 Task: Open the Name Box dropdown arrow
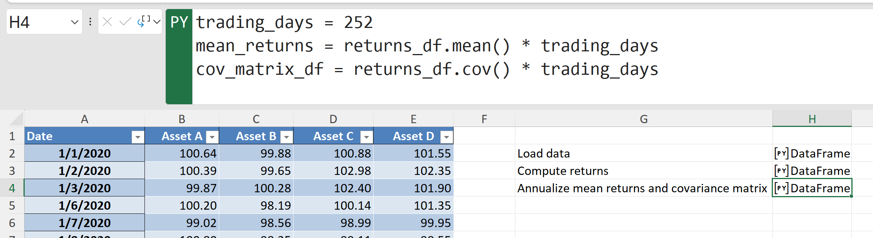point(75,22)
